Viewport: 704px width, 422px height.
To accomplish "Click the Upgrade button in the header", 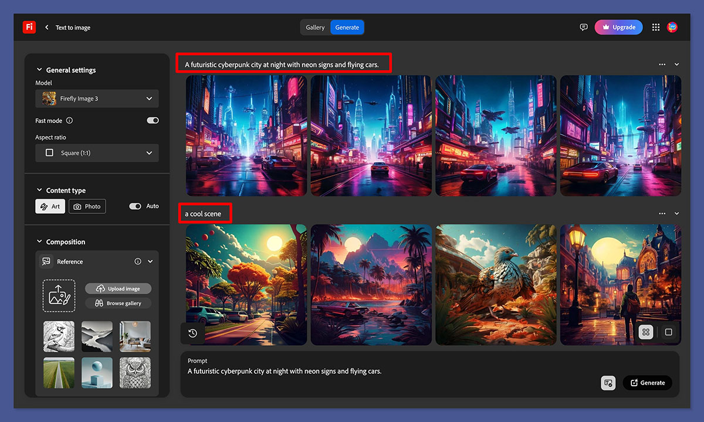I will click(618, 27).
